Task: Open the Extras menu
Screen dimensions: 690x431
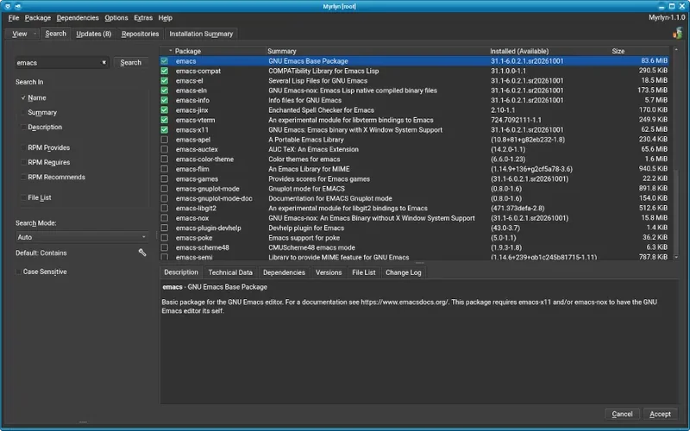Action: tap(143, 18)
